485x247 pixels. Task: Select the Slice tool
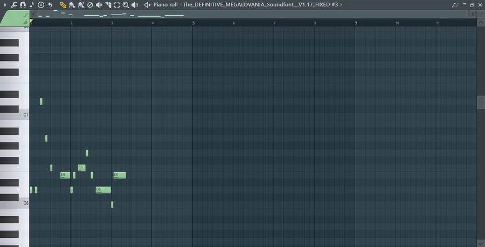pos(108,5)
